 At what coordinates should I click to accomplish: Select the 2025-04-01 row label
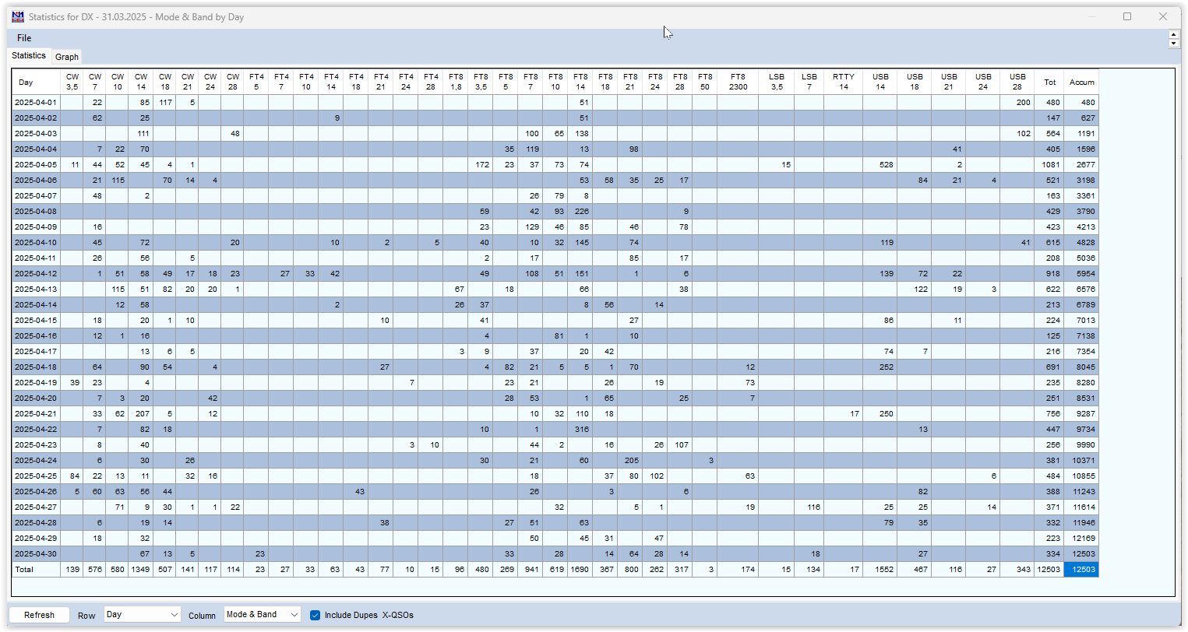(x=36, y=103)
